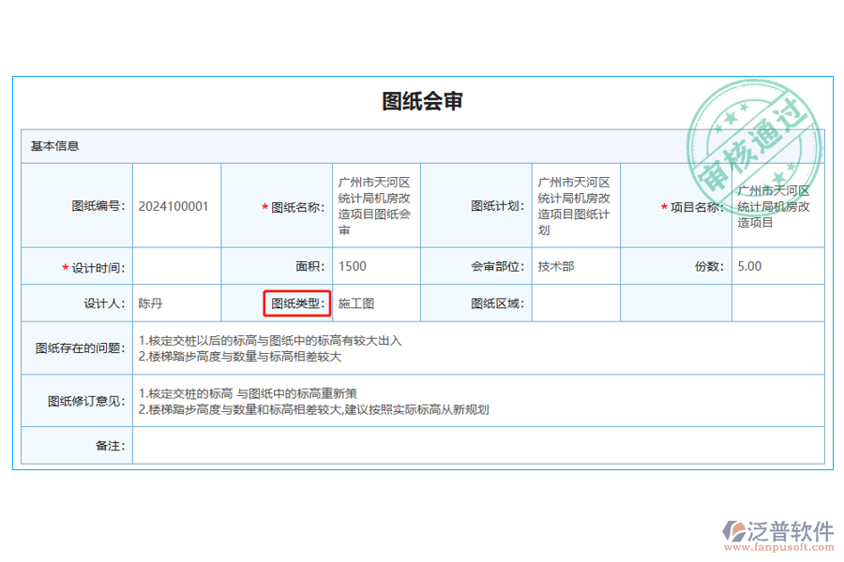Click the empty 图纸区域 field
The height and width of the screenshot is (562, 844).
(575, 303)
